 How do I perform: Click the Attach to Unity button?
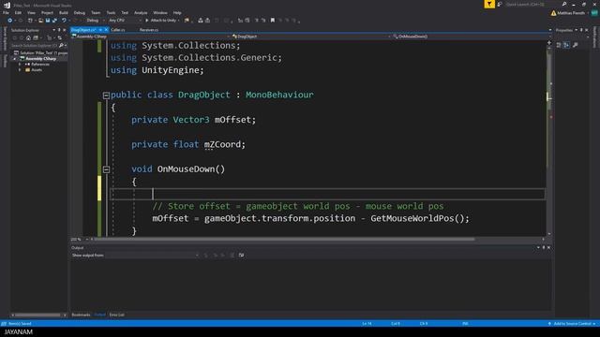click(162, 21)
